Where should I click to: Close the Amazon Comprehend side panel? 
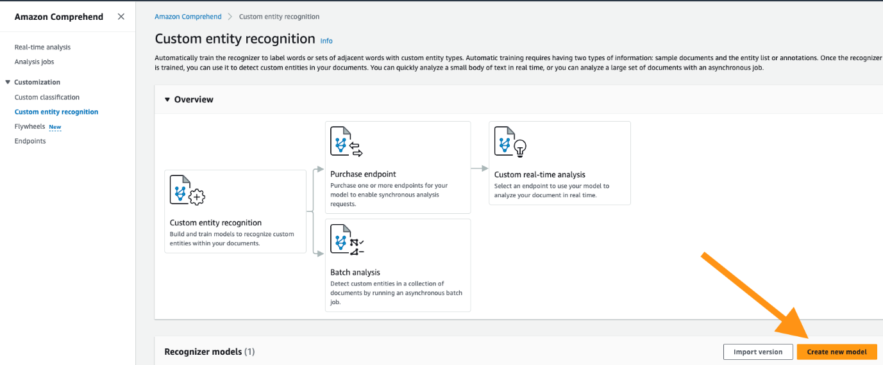click(x=121, y=17)
